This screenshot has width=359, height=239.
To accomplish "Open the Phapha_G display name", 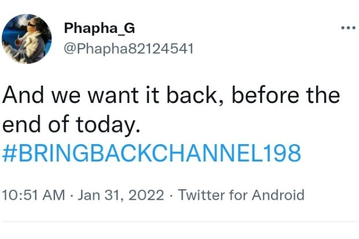I will [100, 29].
